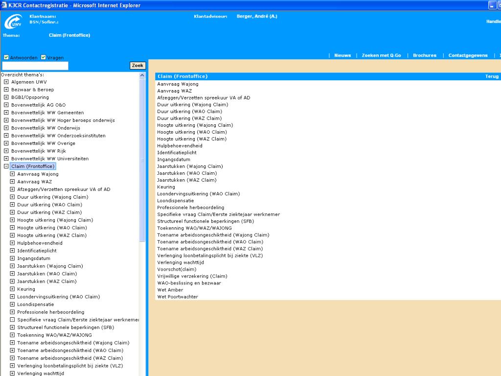Expand the Algemeen UWV tree node
Viewport: 501px width, 376px height.
[6, 82]
